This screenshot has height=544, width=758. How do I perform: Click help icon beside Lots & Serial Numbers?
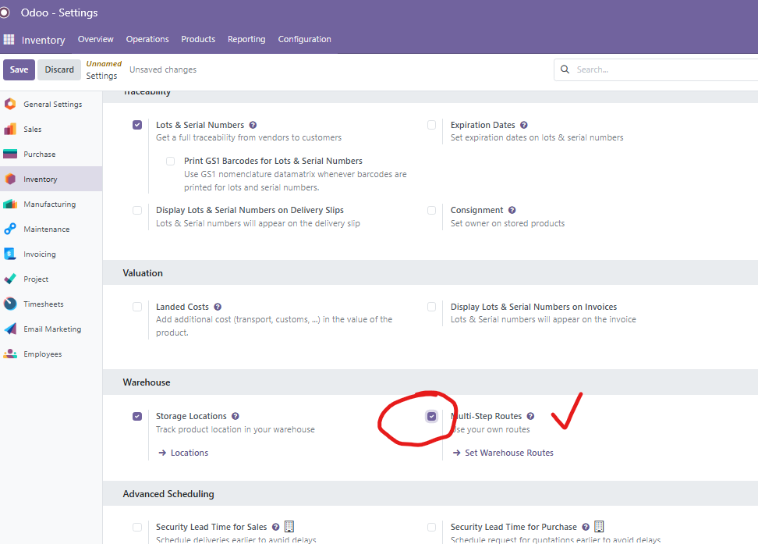(x=253, y=125)
